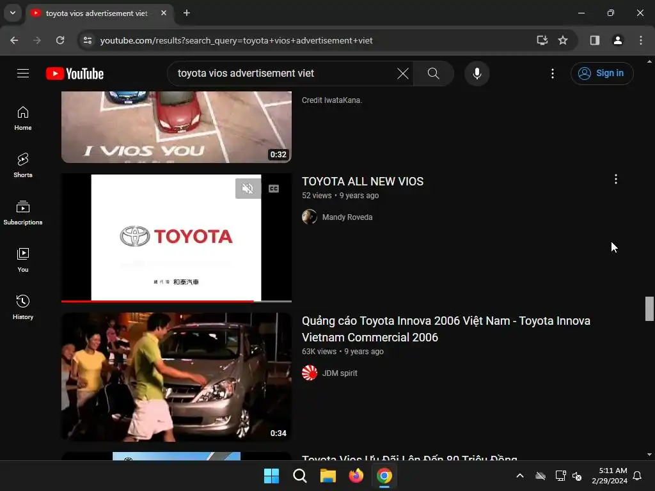This screenshot has width=655, height=491.
Task: Click the muted volume tray icon
Action: (x=578, y=476)
